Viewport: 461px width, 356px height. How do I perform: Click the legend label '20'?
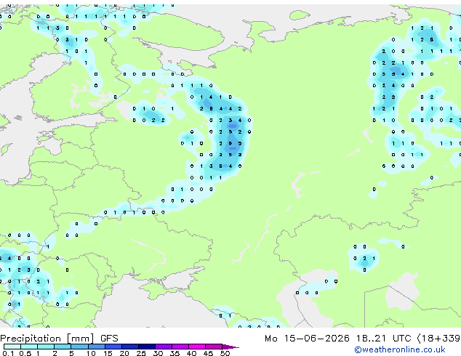[x=124, y=353]
